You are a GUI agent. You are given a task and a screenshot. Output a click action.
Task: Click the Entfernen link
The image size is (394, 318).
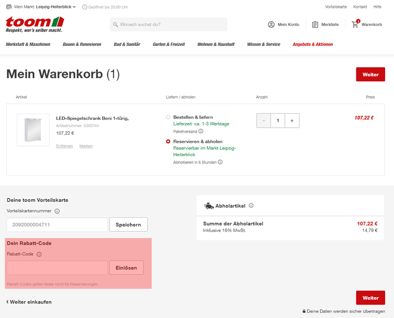click(x=64, y=146)
